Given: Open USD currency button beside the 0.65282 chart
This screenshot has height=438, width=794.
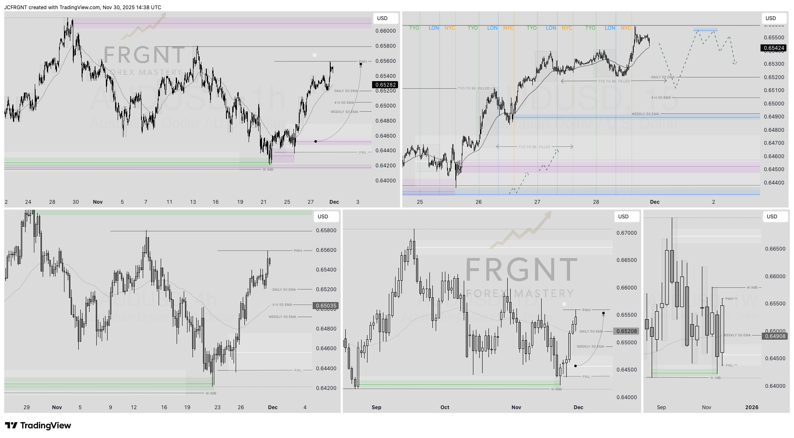Looking at the screenshot, I should [x=385, y=18].
